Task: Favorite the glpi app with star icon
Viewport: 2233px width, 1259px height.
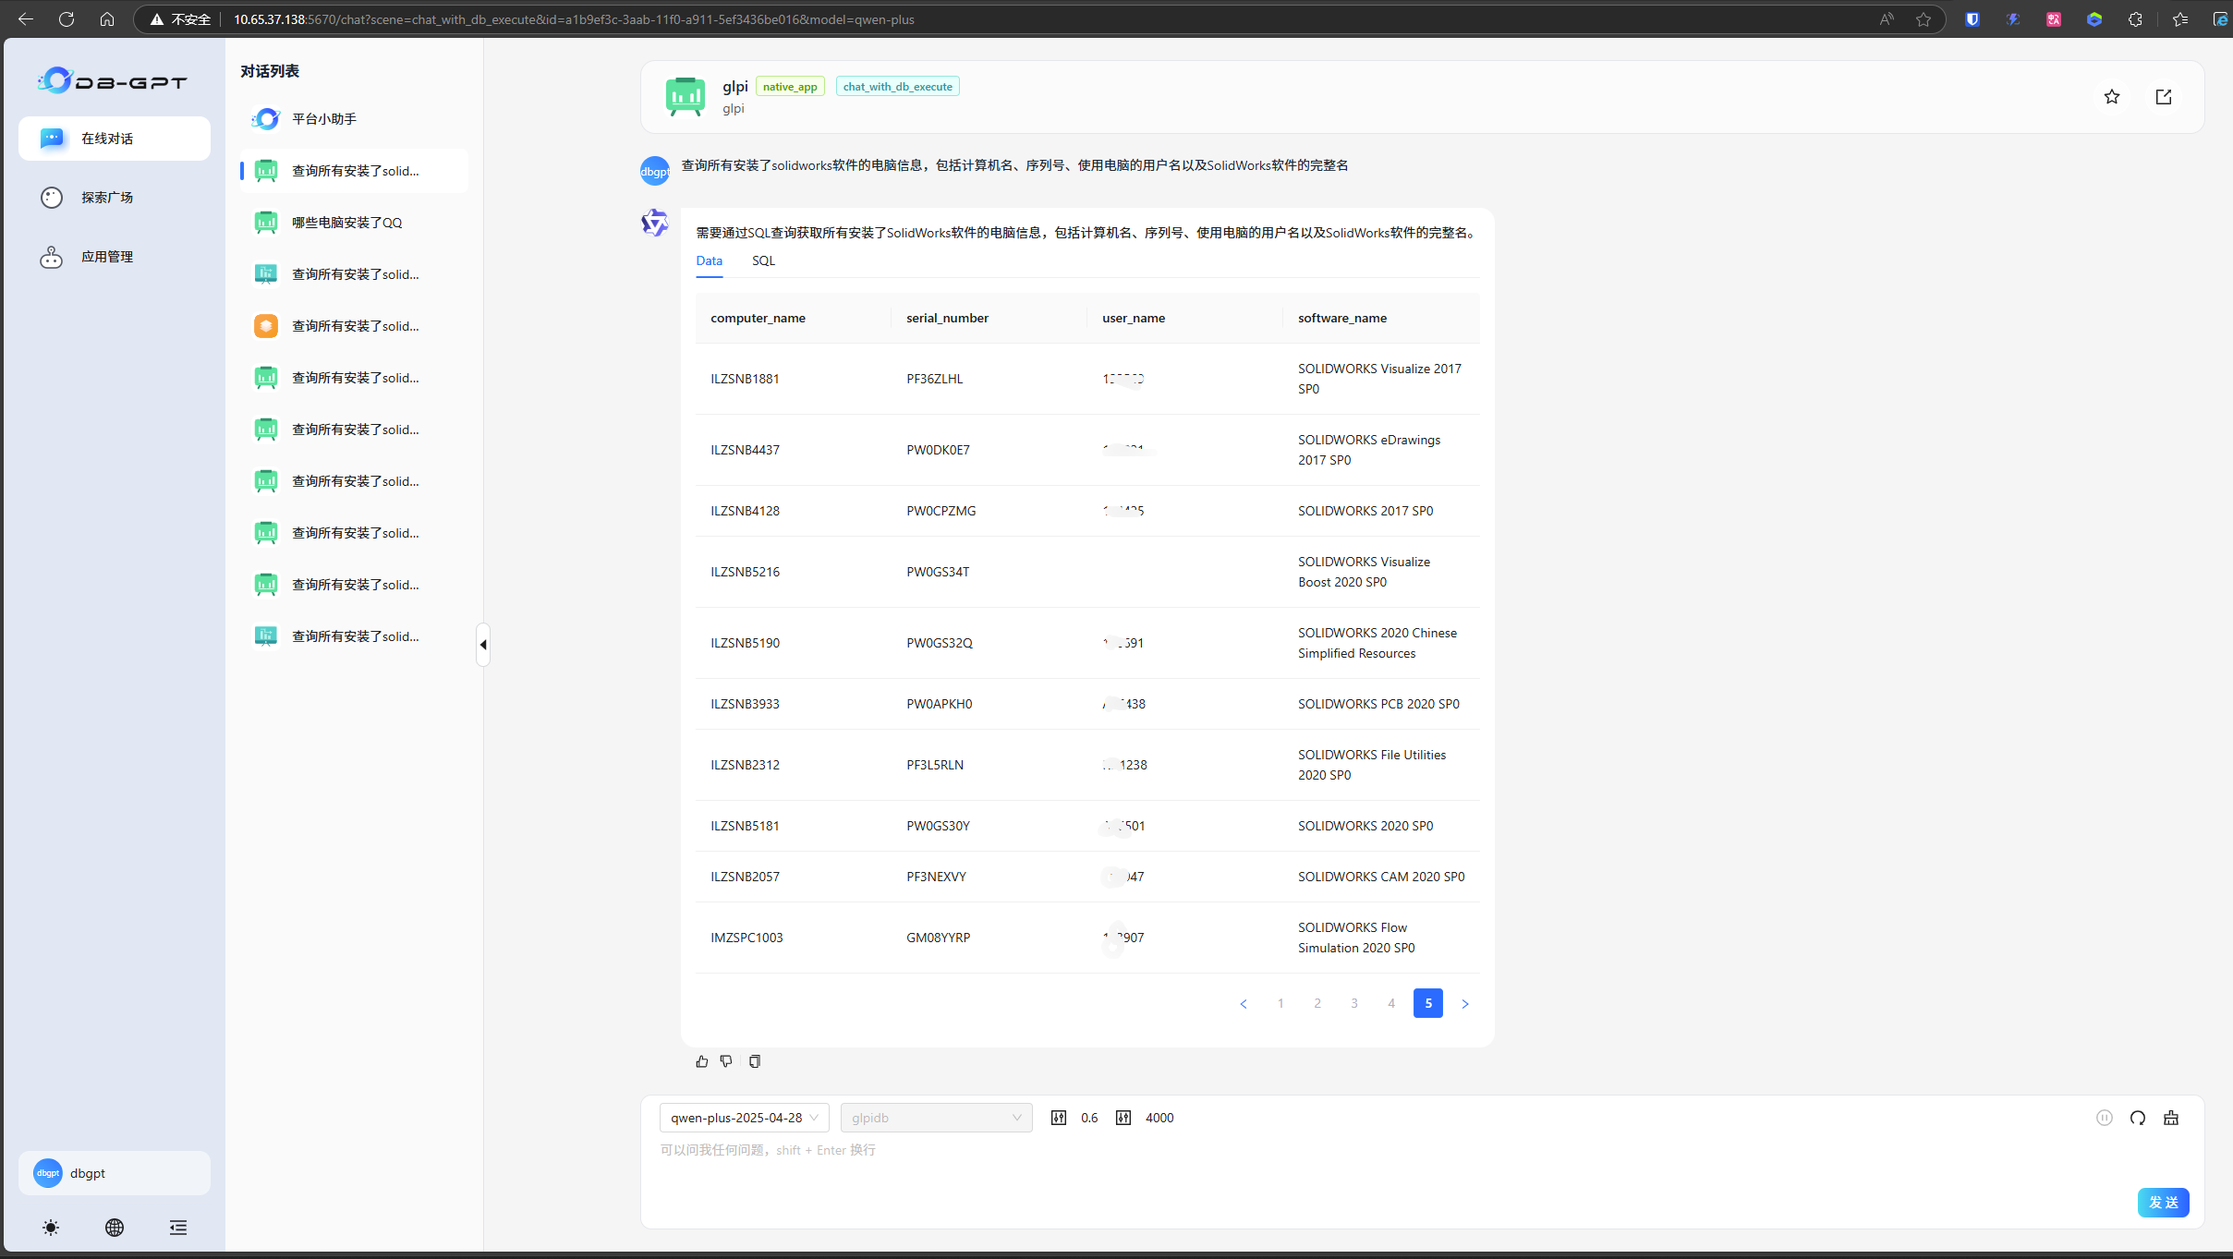Action: [x=2112, y=97]
